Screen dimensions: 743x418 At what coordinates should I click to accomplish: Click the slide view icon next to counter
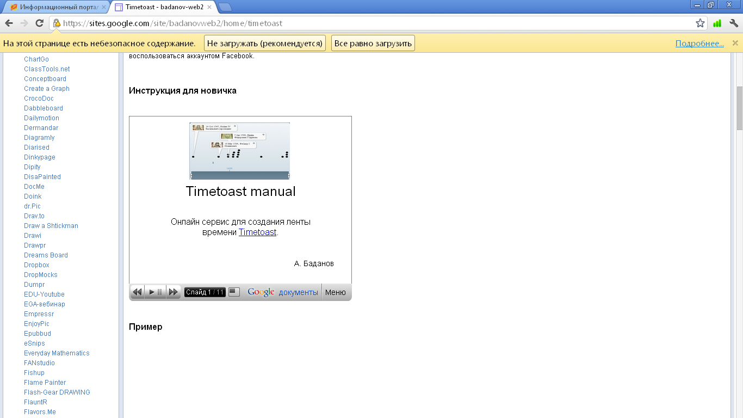point(234,292)
